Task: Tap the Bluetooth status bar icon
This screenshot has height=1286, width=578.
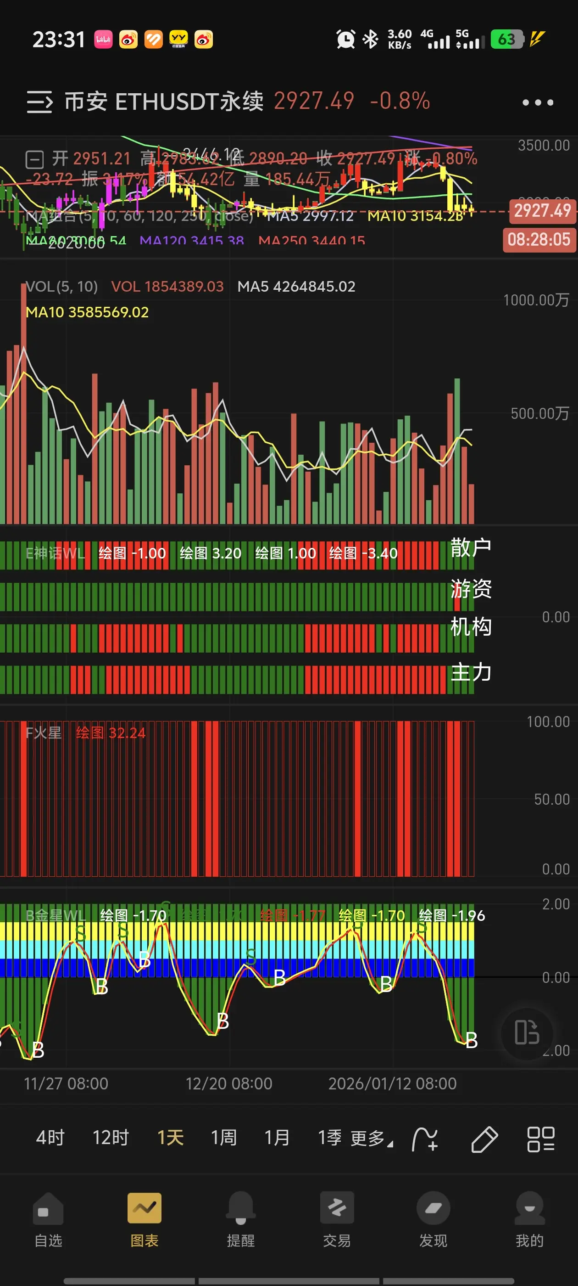Action: point(370,39)
